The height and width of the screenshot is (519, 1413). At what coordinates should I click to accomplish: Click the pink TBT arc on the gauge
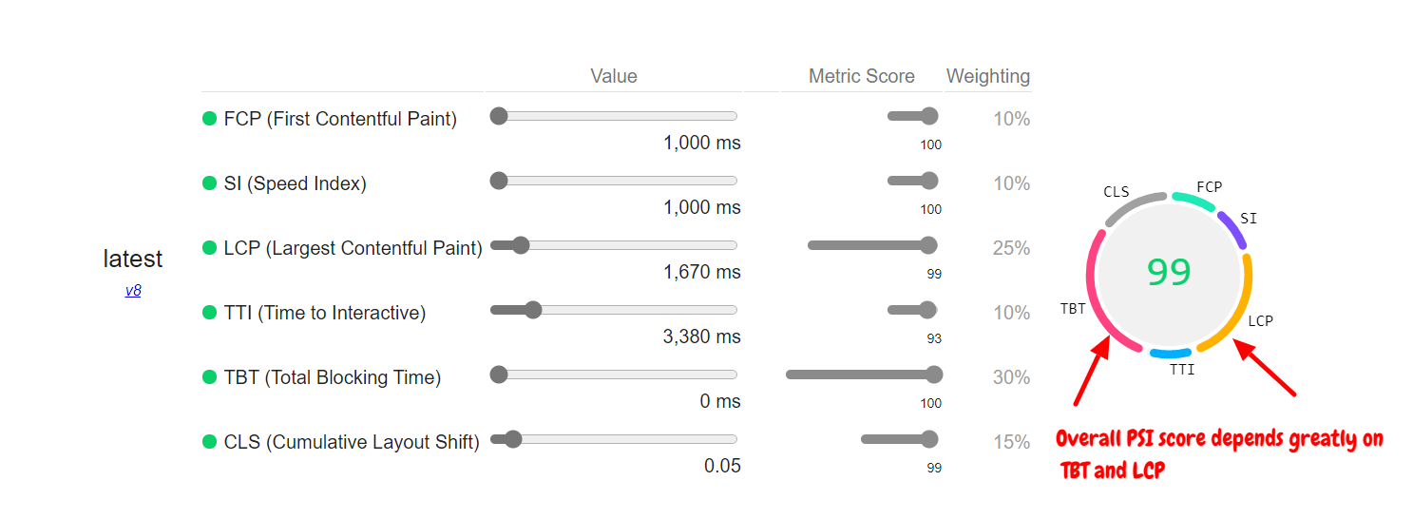click(x=1096, y=295)
